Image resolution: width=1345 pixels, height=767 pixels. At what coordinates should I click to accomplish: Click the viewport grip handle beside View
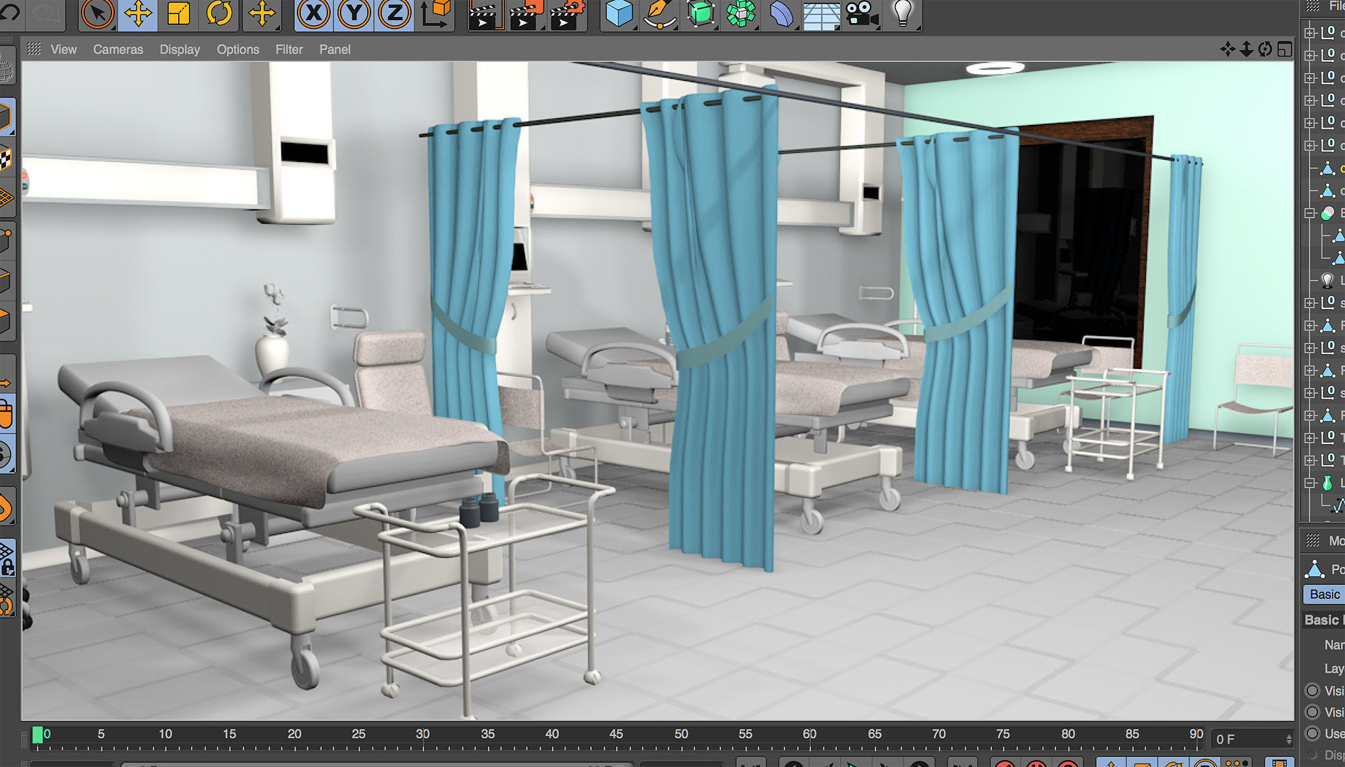pyautogui.click(x=34, y=49)
